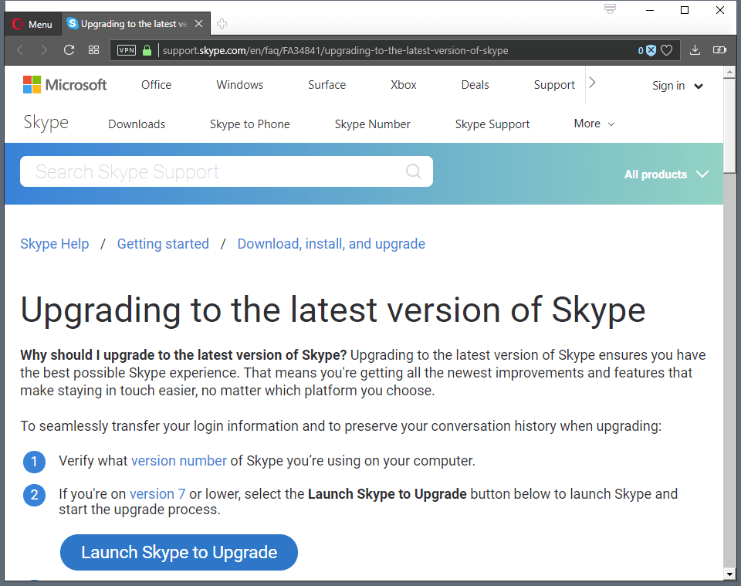Open the version 7 link
The height and width of the screenshot is (586, 741).
coord(157,494)
